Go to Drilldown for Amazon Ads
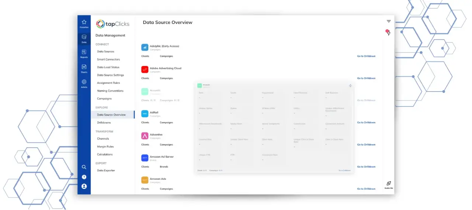Screen dimensions: 472x210 [x=366, y=189]
